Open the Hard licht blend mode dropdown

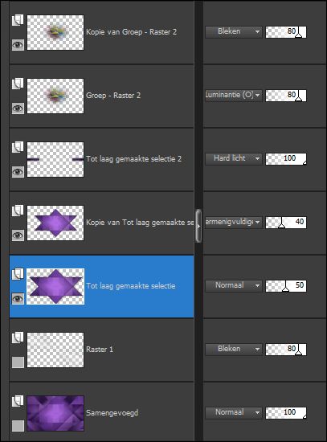pyautogui.click(x=234, y=158)
